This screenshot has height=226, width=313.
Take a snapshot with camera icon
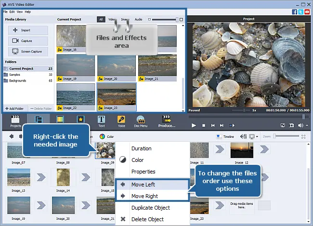coord(291,125)
